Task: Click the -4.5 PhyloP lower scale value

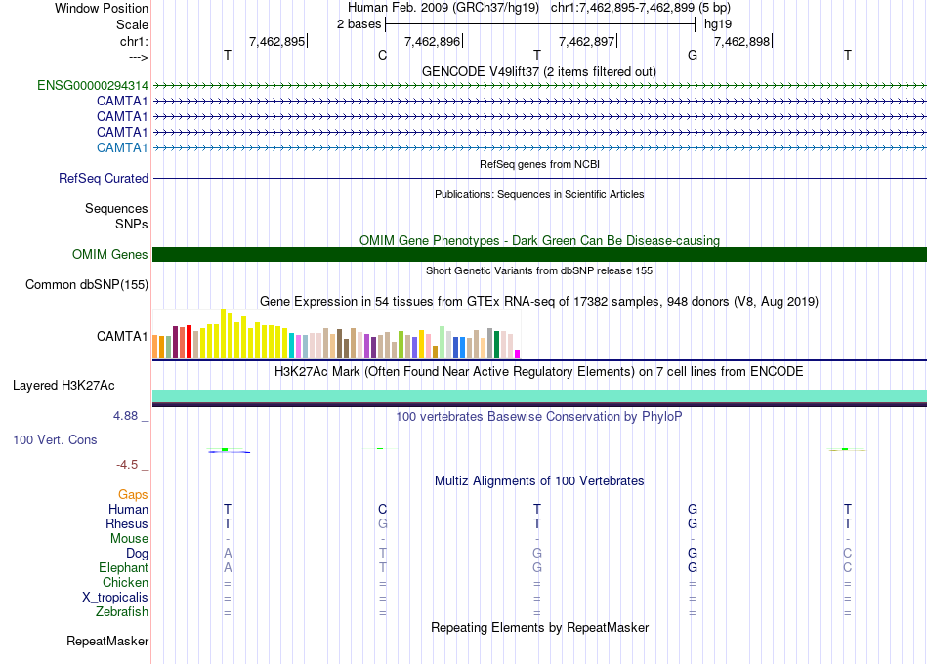Action: point(127,465)
